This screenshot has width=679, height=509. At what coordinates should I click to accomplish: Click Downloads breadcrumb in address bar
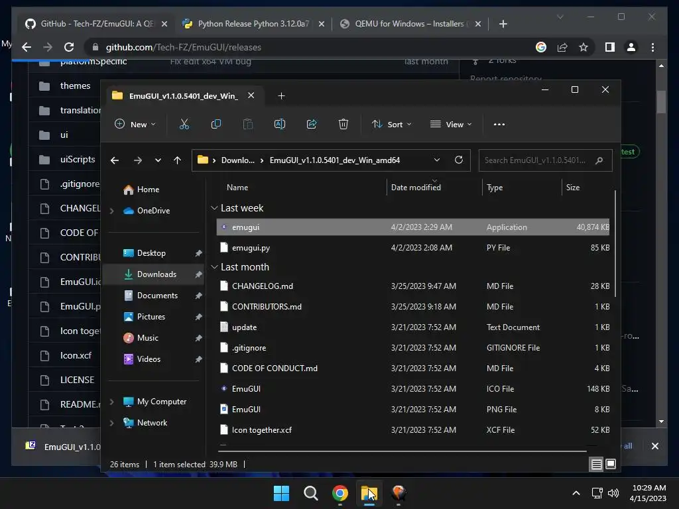[x=238, y=160]
